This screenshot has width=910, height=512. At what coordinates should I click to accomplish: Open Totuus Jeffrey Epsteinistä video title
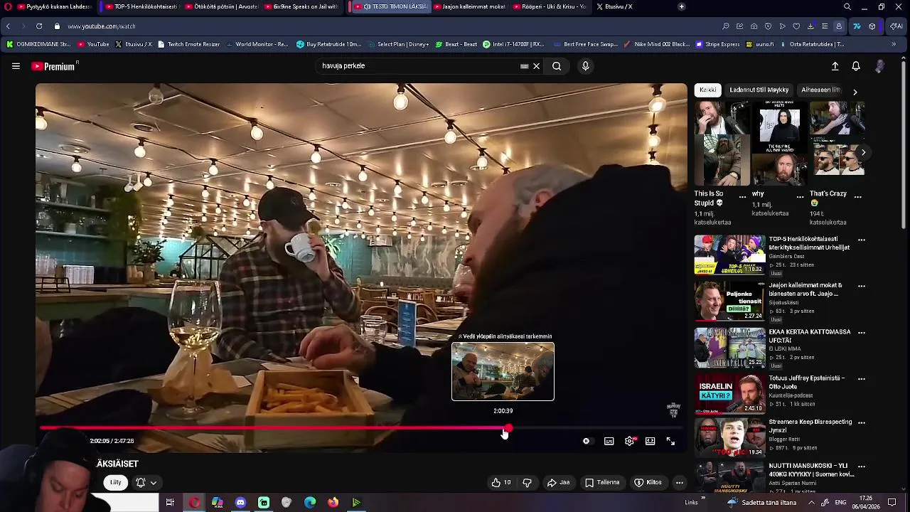(x=807, y=383)
